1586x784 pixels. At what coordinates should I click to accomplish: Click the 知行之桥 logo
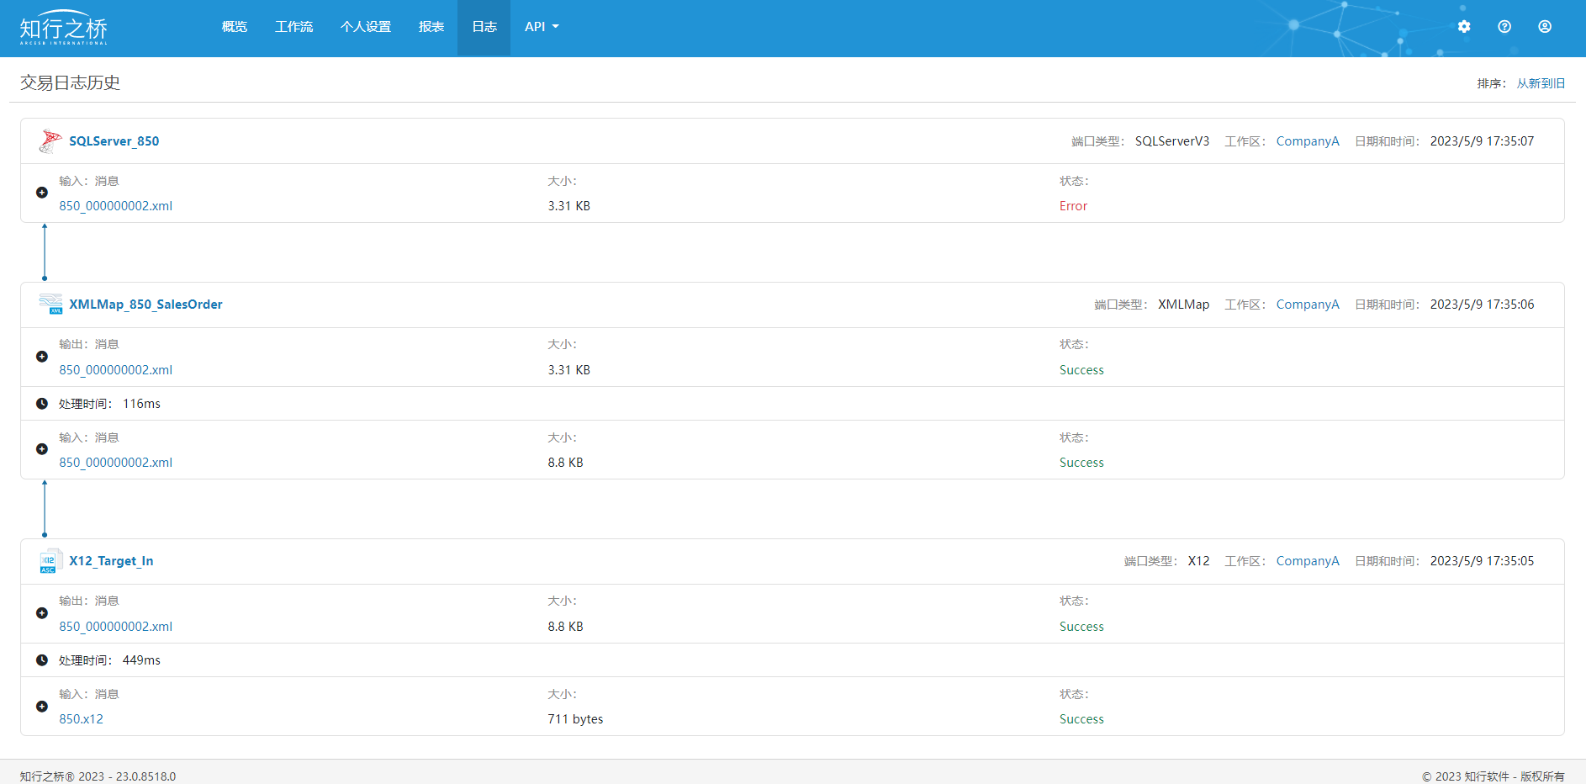click(64, 29)
